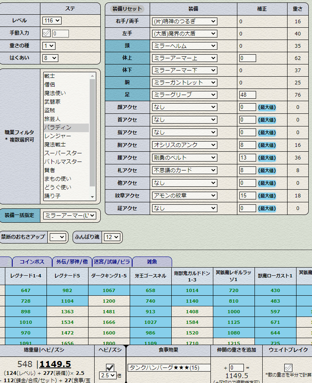Viewport: 312px width, 383px height.
Task: Click job list scrollbar down arrow
Action: click(x=92, y=197)
